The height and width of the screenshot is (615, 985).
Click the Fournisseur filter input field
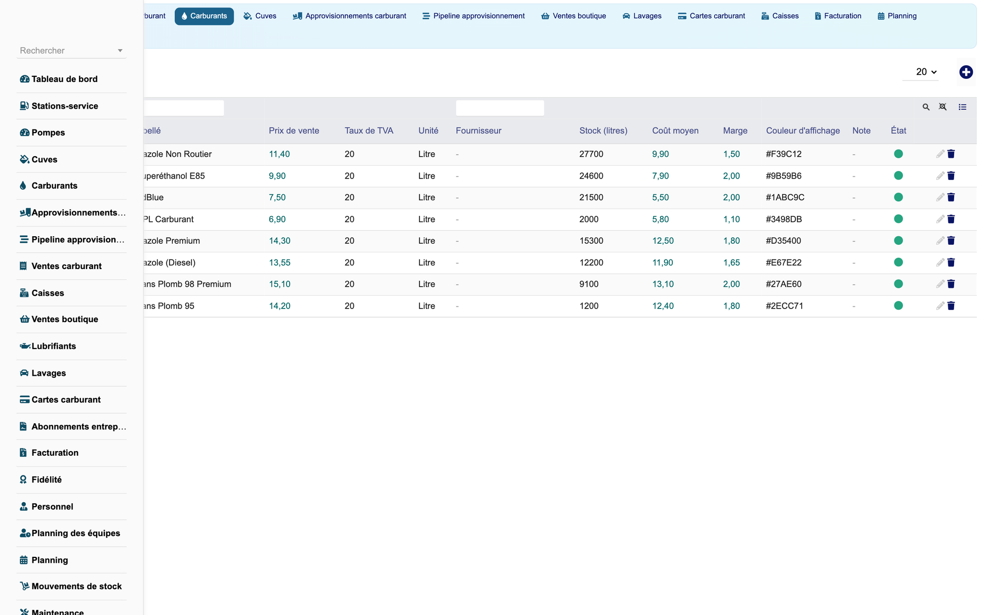(x=500, y=108)
